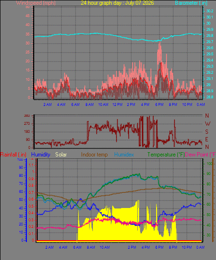Viewport: 216px width, 260px height.
Task: Click the Barometer (.in) legend label
Action: (191, 3)
